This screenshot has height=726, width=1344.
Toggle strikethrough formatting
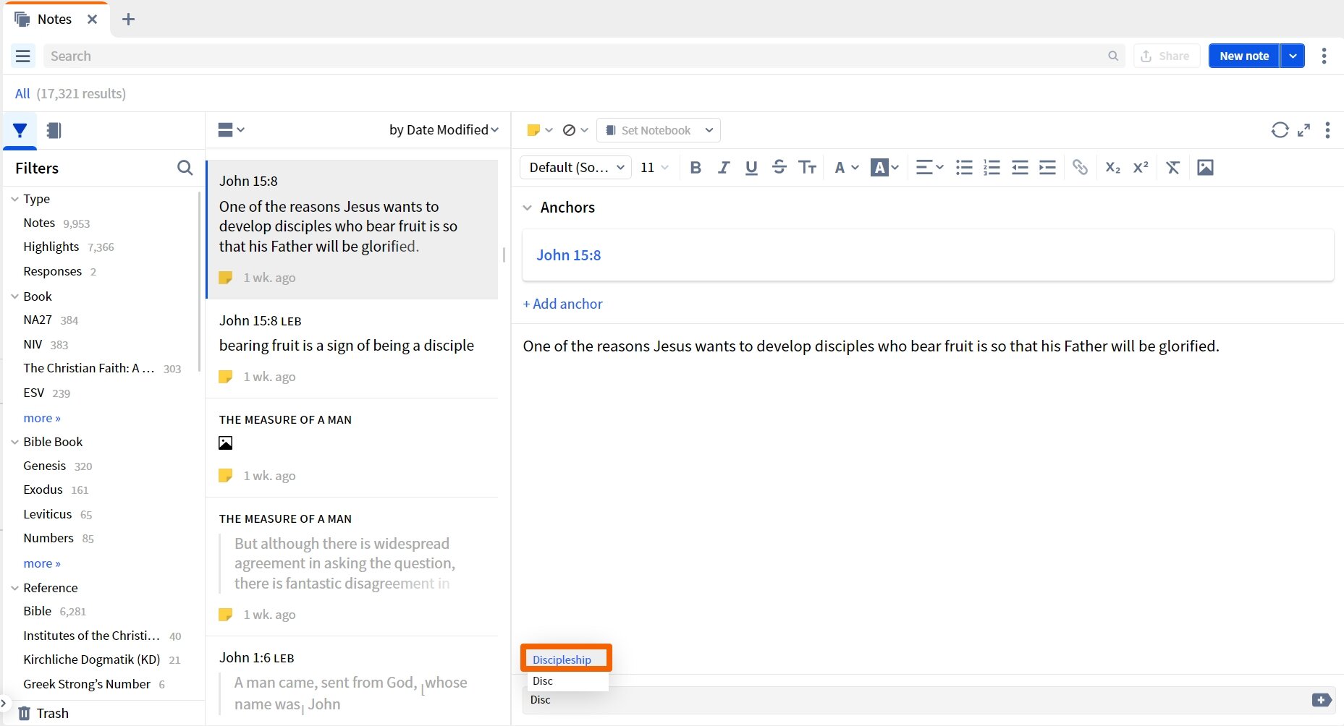click(779, 168)
